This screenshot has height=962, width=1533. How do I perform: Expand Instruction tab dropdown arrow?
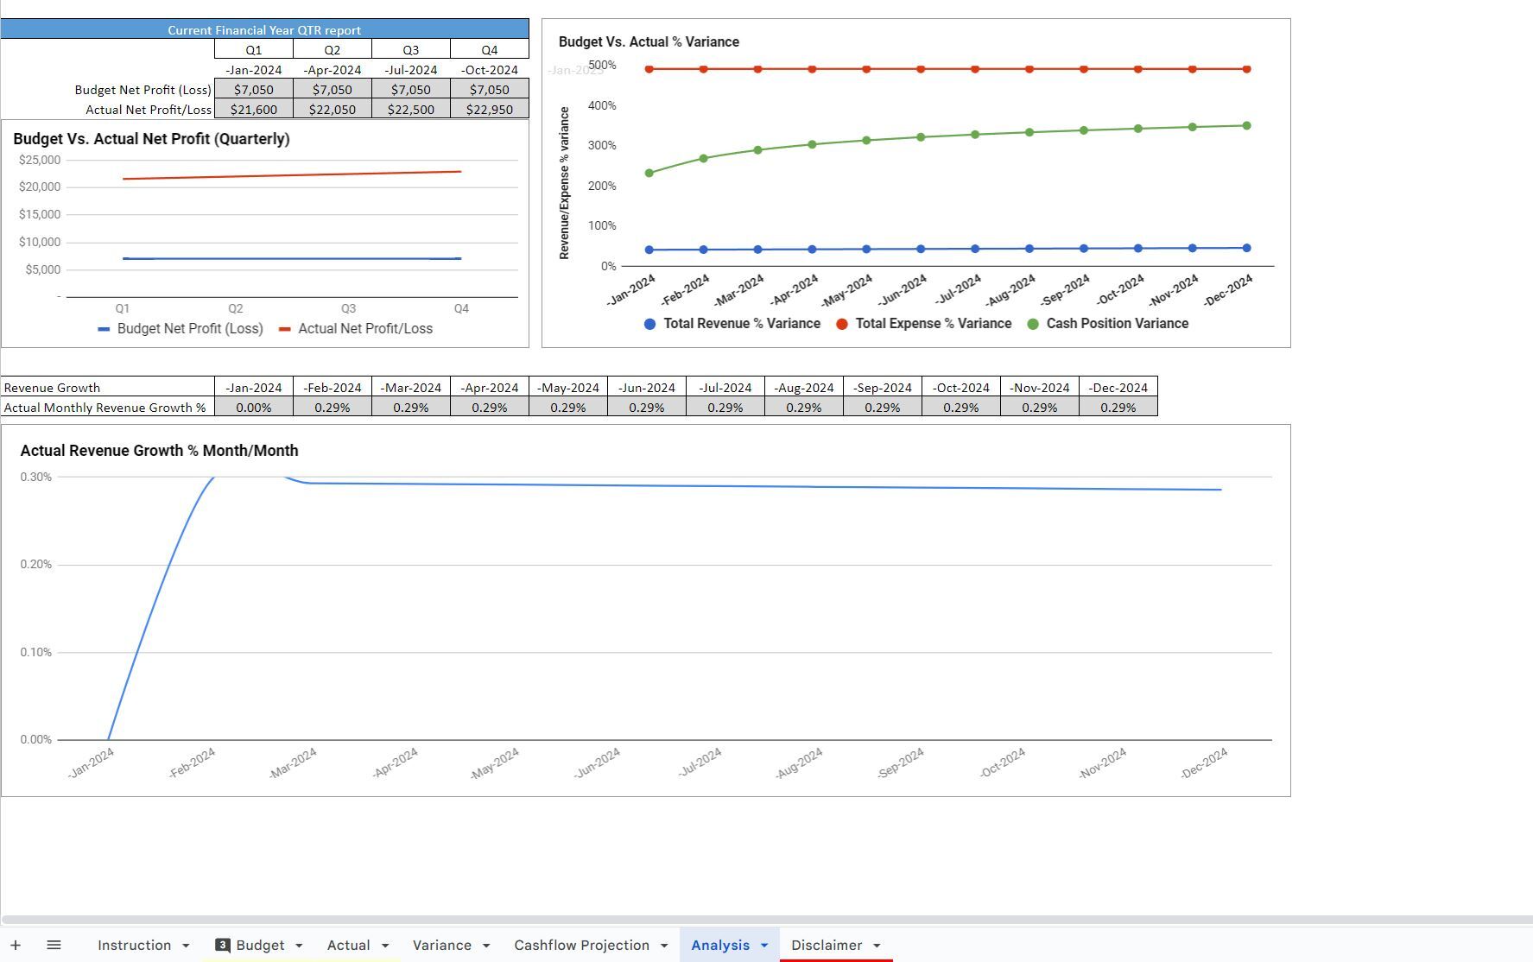click(186, 946)
